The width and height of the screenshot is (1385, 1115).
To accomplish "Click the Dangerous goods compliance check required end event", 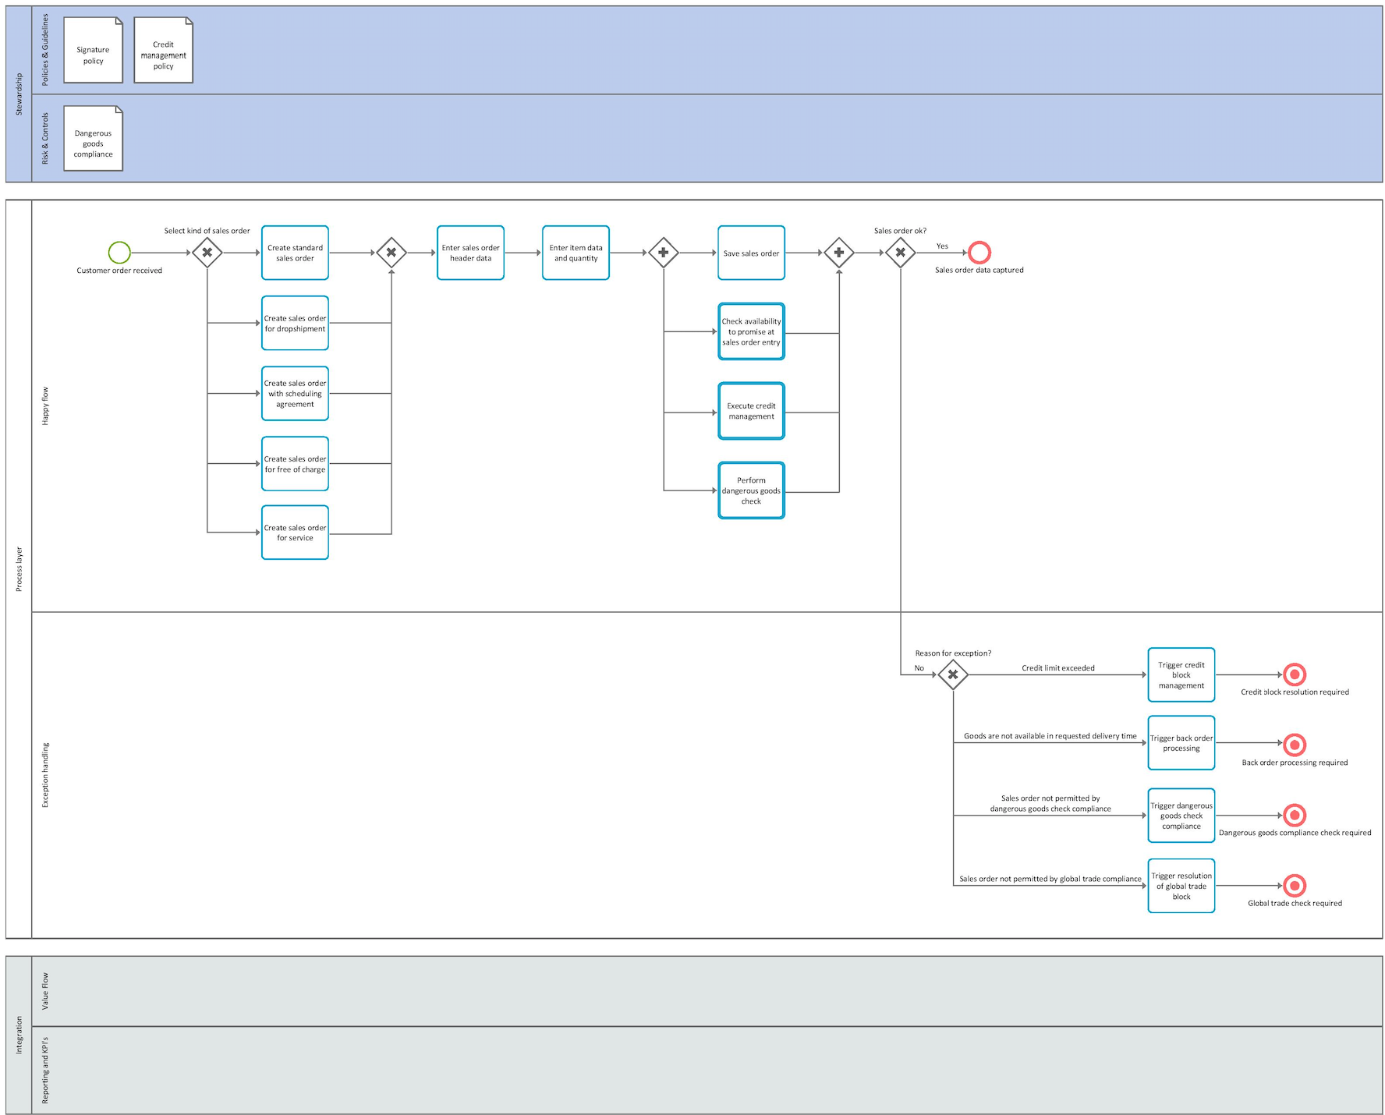I will pyautogui.click(x=1295, y=816).
